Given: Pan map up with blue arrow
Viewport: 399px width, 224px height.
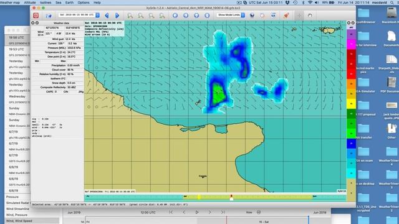Looking at the screenshot, I should (196, 16).
